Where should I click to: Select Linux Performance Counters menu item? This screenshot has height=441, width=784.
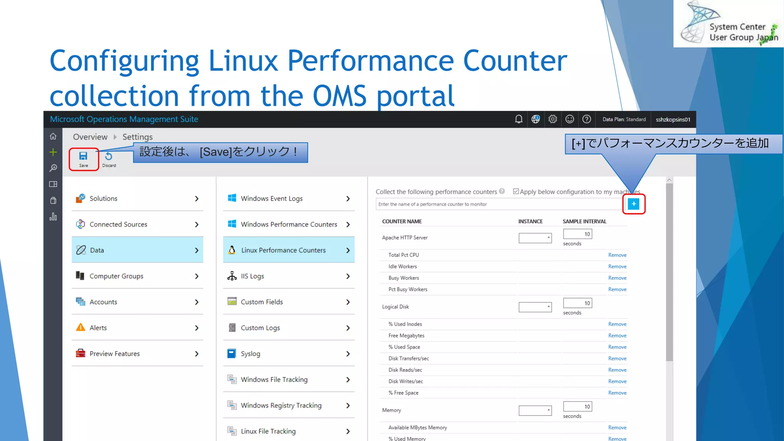coord(289,250)
